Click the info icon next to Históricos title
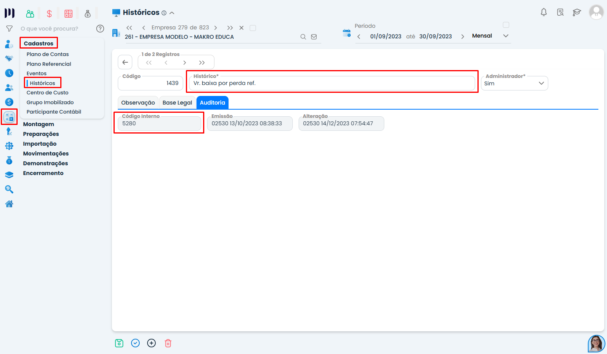 (x=164, y=13)
